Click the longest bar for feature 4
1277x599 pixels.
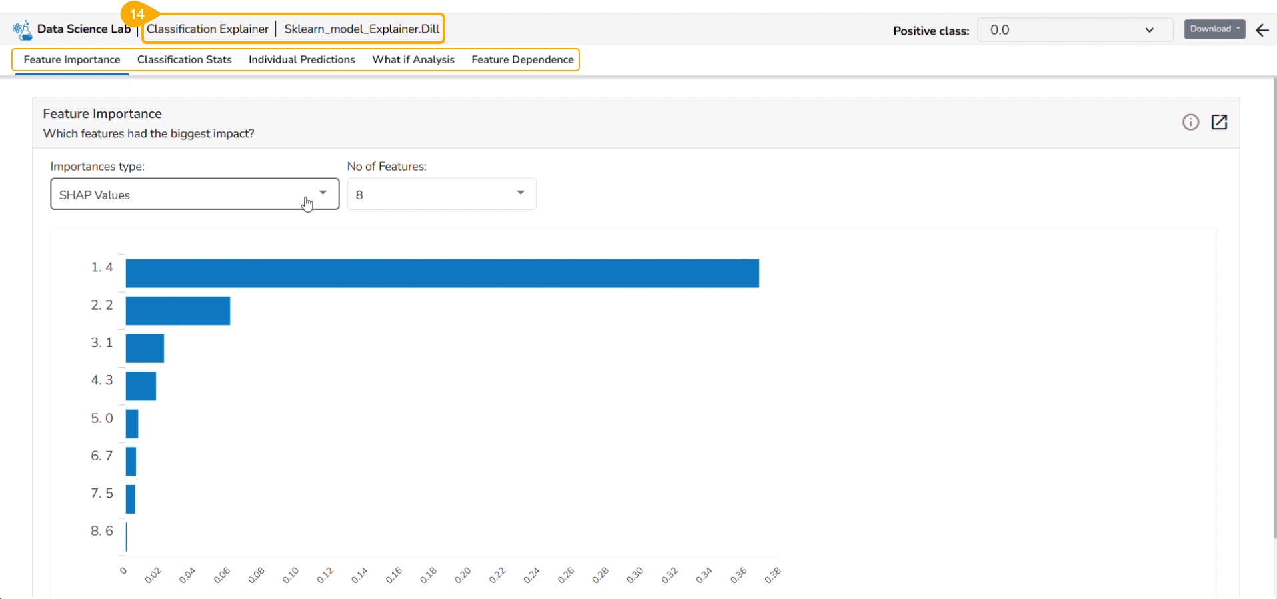click(x=441, y=273)
